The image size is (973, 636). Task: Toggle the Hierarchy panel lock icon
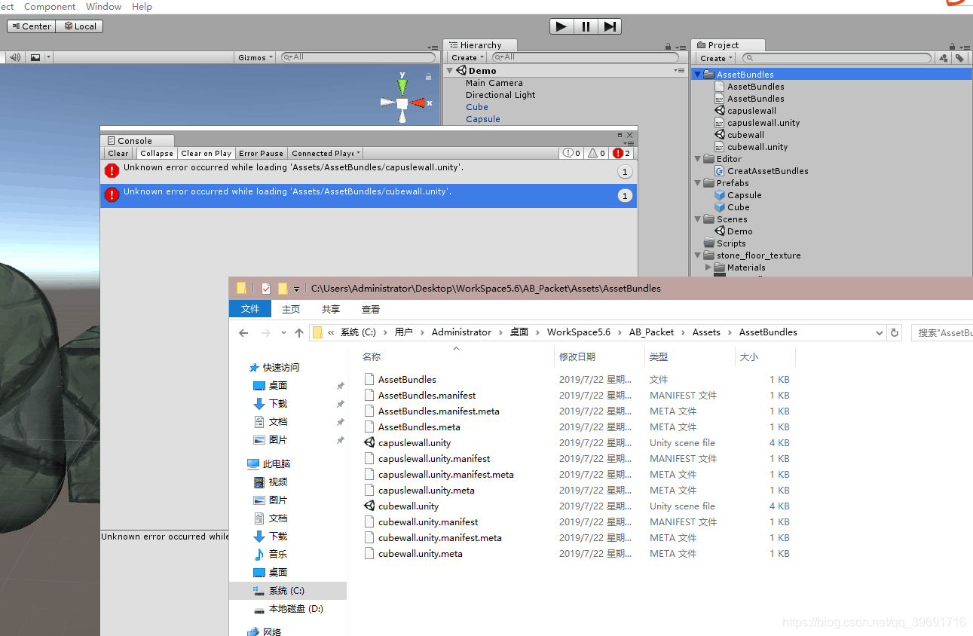668,46
